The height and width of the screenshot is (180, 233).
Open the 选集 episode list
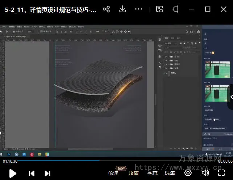(170, 173)
